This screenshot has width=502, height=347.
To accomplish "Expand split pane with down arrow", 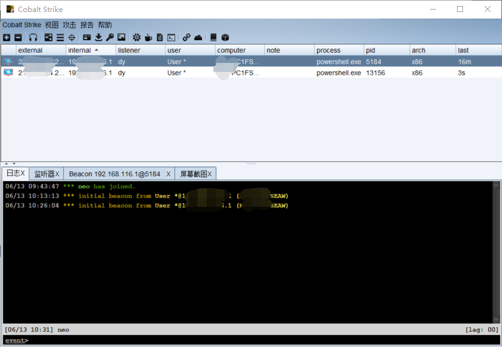I will 14,164.
